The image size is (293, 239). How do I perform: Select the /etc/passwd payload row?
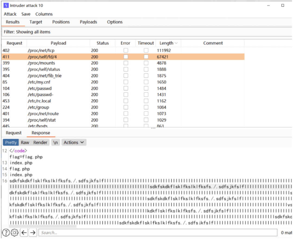click(x=123, y=88)
